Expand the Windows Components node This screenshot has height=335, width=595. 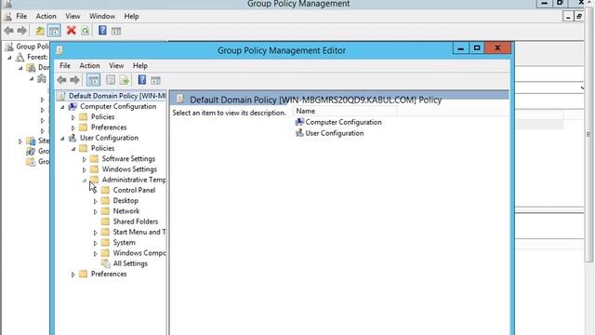[x=95, y=253]
